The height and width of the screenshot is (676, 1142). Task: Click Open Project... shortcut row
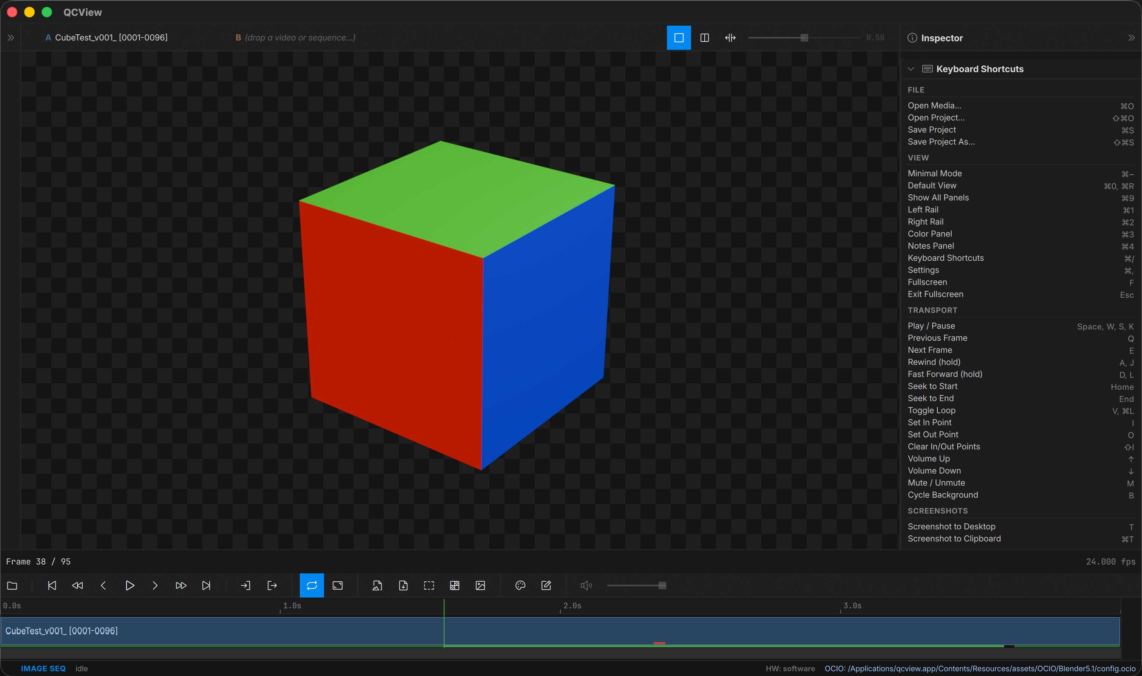click(1020, 118)
